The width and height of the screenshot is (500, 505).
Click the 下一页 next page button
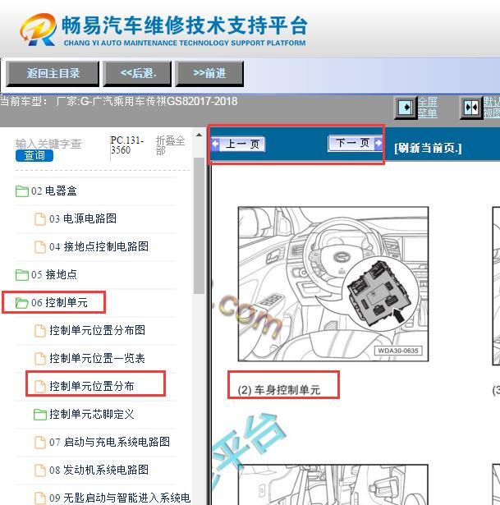tap(355, 143)
